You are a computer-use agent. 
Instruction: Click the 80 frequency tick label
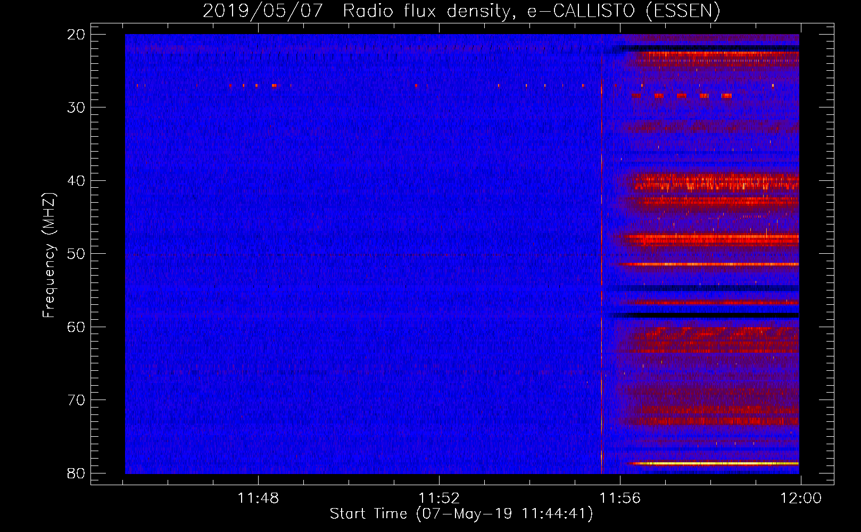coord(77,473)
